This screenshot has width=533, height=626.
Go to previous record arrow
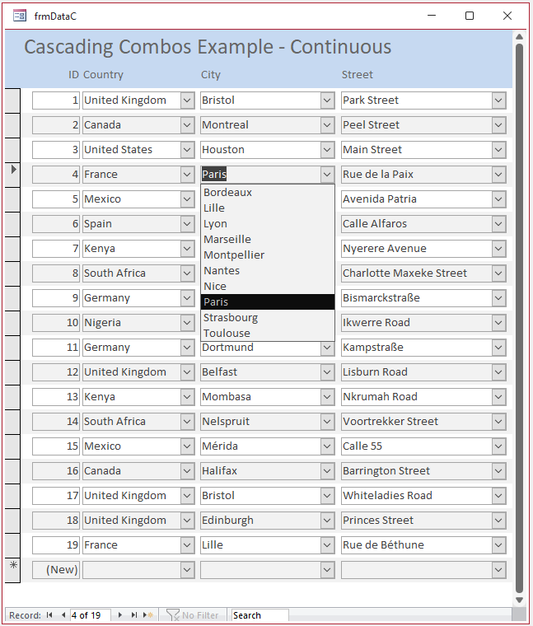[x=63, y=614]
